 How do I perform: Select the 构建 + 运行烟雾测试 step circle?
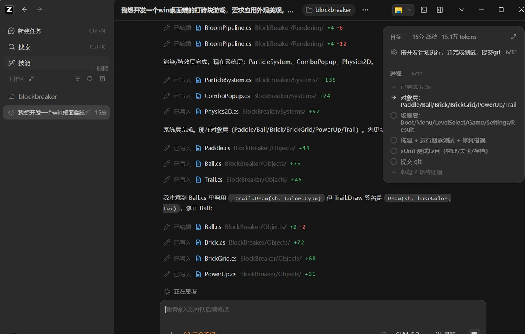tap(394, 140)
